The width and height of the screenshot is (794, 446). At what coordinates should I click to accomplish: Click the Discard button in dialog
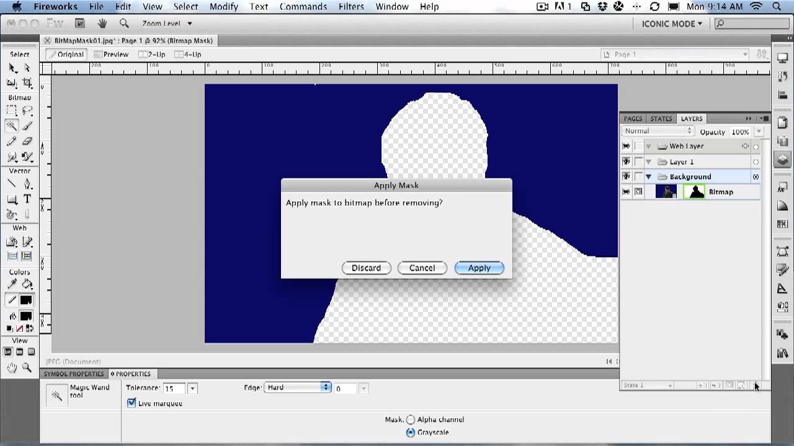[x=366, y=268]
